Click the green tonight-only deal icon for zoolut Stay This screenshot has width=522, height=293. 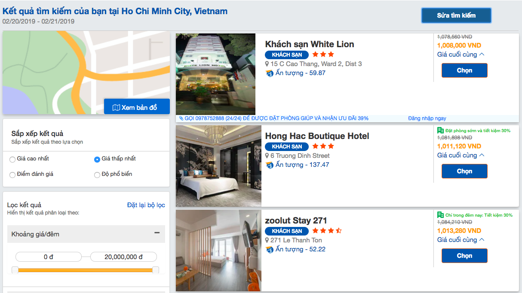pyautogui.click(x=440, y=215)
